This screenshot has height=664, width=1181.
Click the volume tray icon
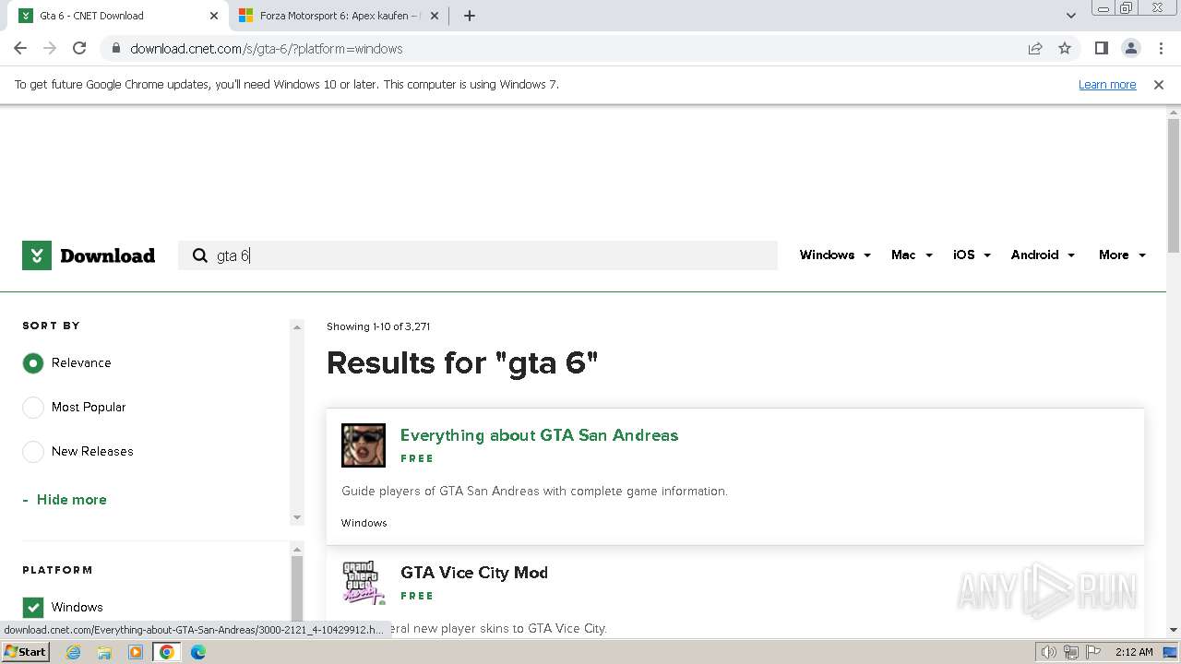click(1049, 652)
